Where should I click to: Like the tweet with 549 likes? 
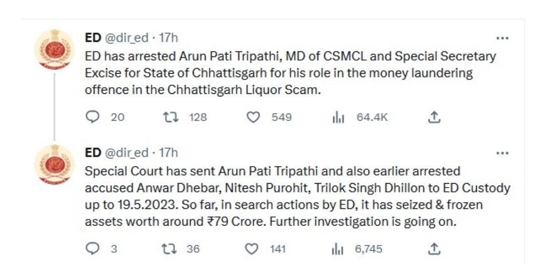253,117
